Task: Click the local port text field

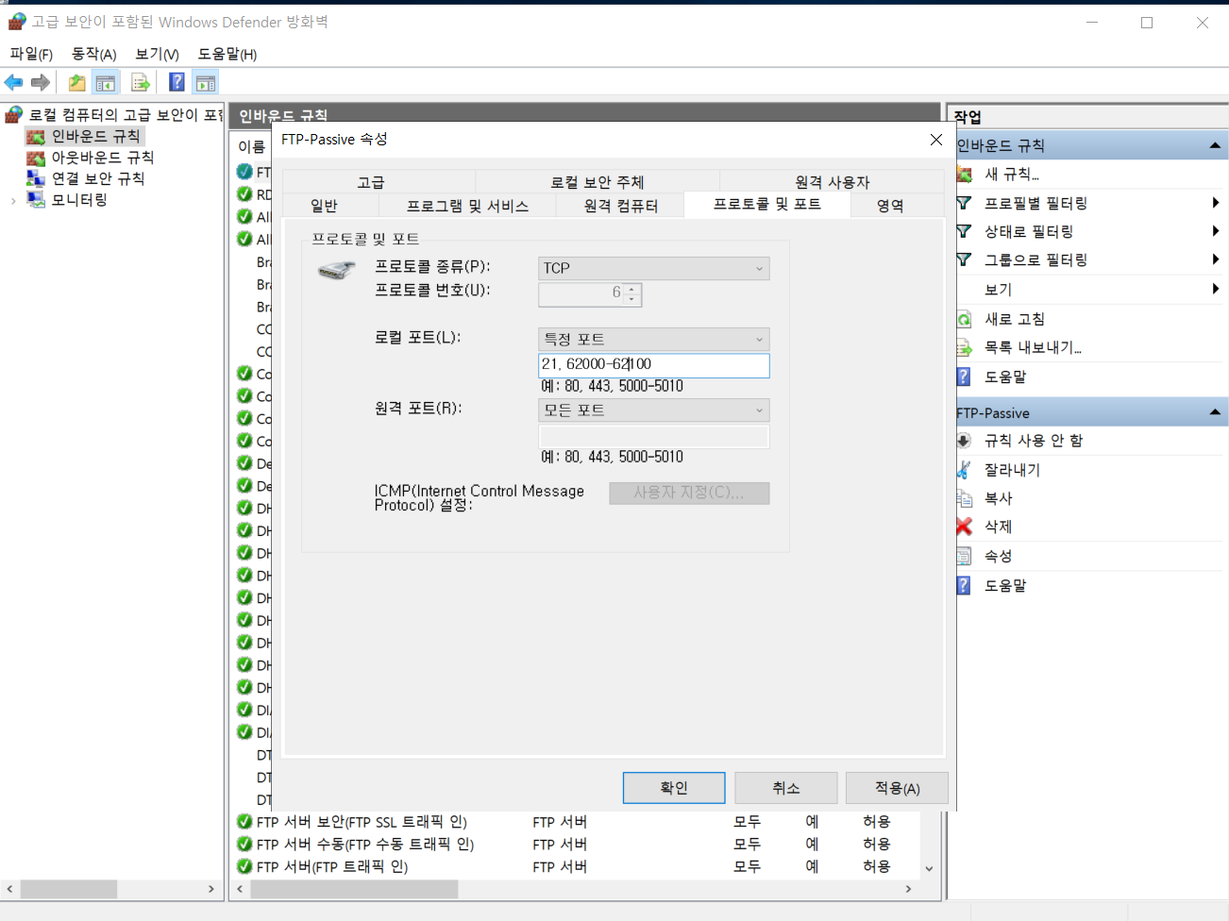Action: [654, 365]
